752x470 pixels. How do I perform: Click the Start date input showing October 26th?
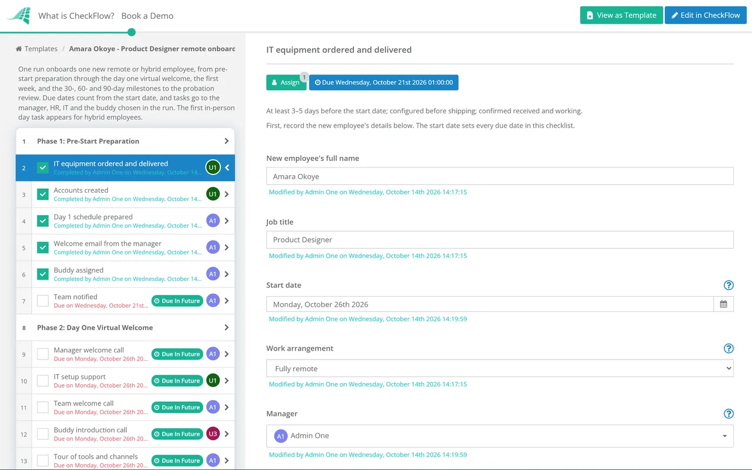coord(490,304)
